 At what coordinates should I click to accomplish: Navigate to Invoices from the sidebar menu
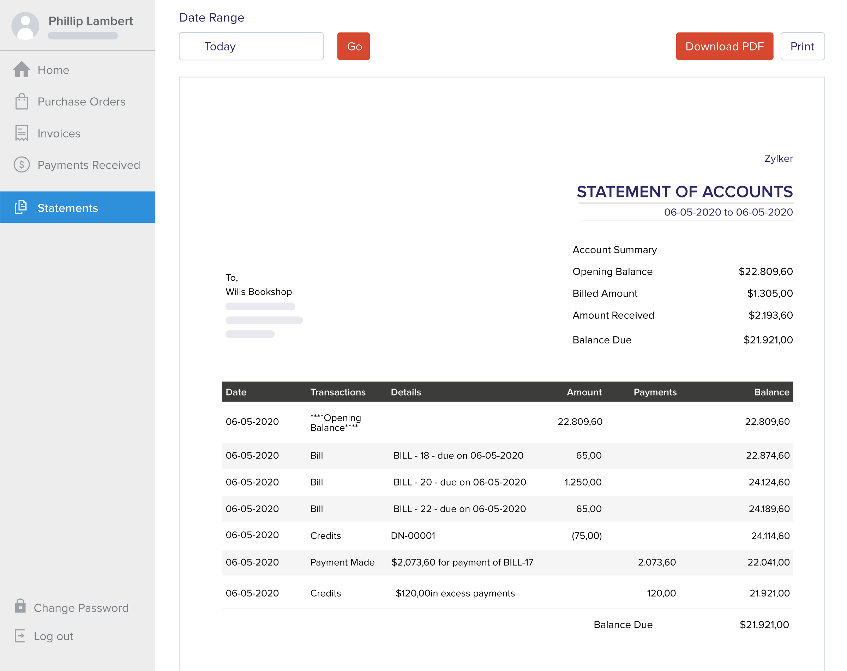59,133
